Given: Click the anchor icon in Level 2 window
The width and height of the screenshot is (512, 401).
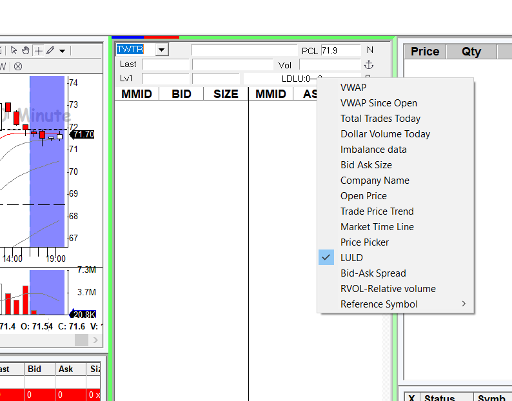Looking at the screenshot, I should pos(369,65).
